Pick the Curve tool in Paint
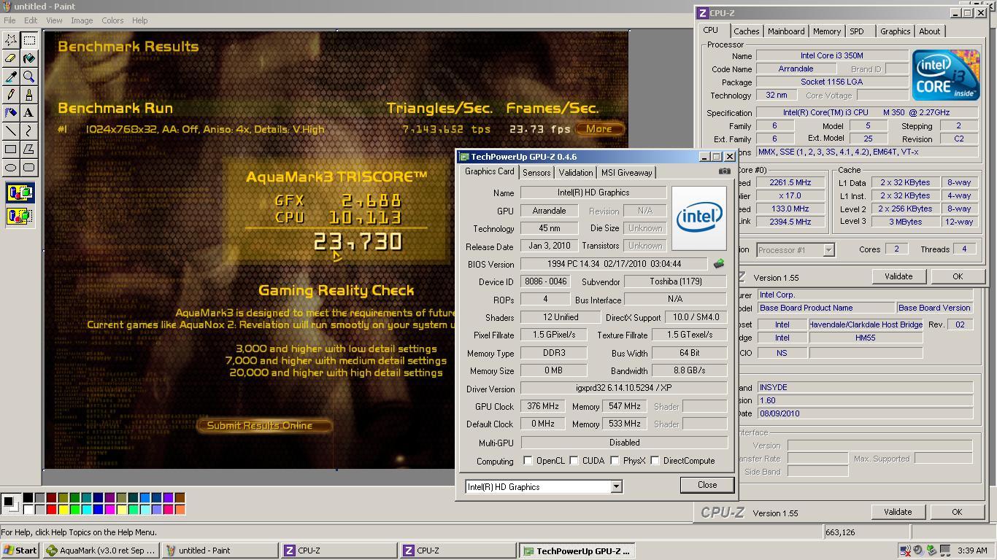This screenshot has height=560, width=997. 29,131
